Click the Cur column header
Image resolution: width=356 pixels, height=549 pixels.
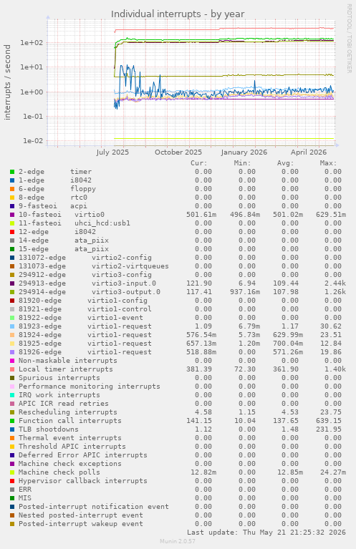pyautogui.click(x=198, y=163)
